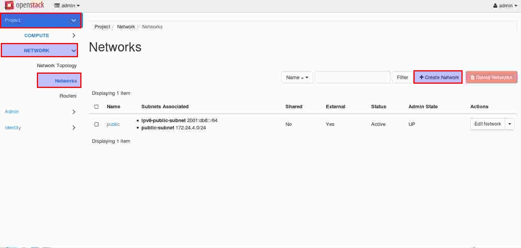Click the OpenStack logo icon
Viewport: 521px width, 248px height.
(x=9, y=5)
